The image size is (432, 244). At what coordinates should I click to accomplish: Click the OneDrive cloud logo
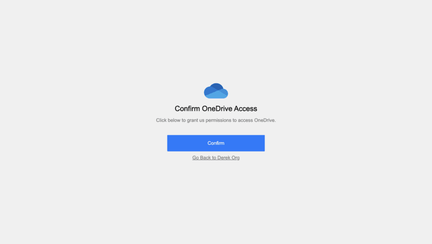click(x=216, y=91)
